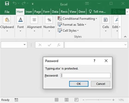Image resolution: width=129 pixels, height=103 pixels.
Task: Click the formula bar Enter checkmark icon
Action: (x=50, y=45)
